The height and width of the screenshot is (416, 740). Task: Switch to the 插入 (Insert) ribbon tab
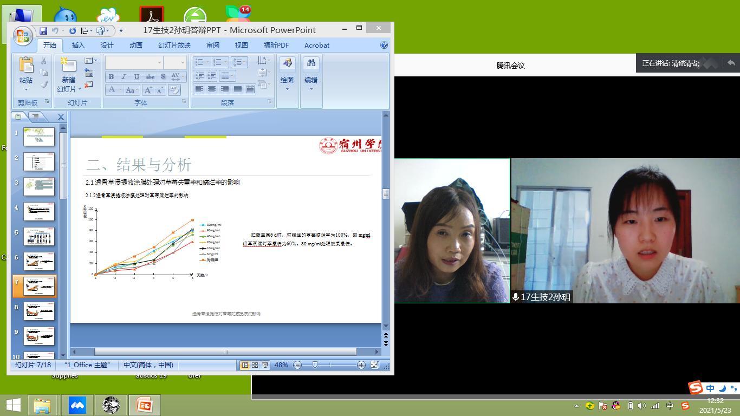pyautogui.click(x=78, y=45)
